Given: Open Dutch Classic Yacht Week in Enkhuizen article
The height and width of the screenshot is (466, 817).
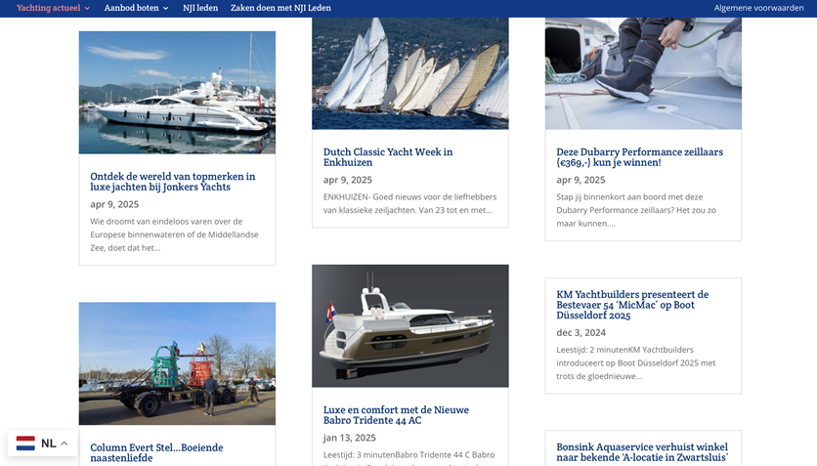Looking at the screenshot, I should click(388, 157).
